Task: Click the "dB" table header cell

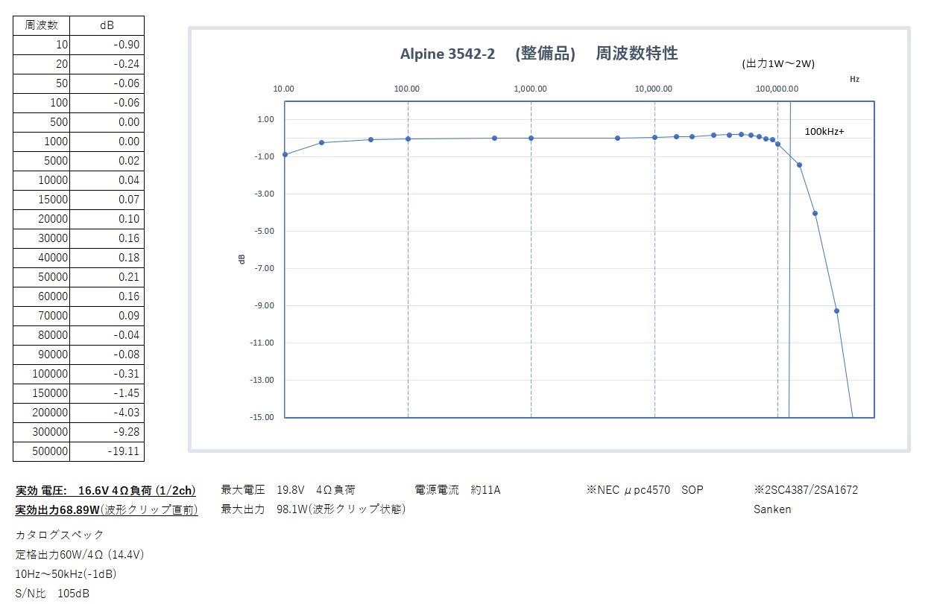Action: tap(107, 25)
